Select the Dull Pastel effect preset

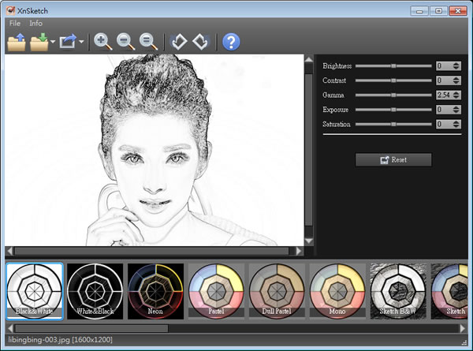[277, 291]
